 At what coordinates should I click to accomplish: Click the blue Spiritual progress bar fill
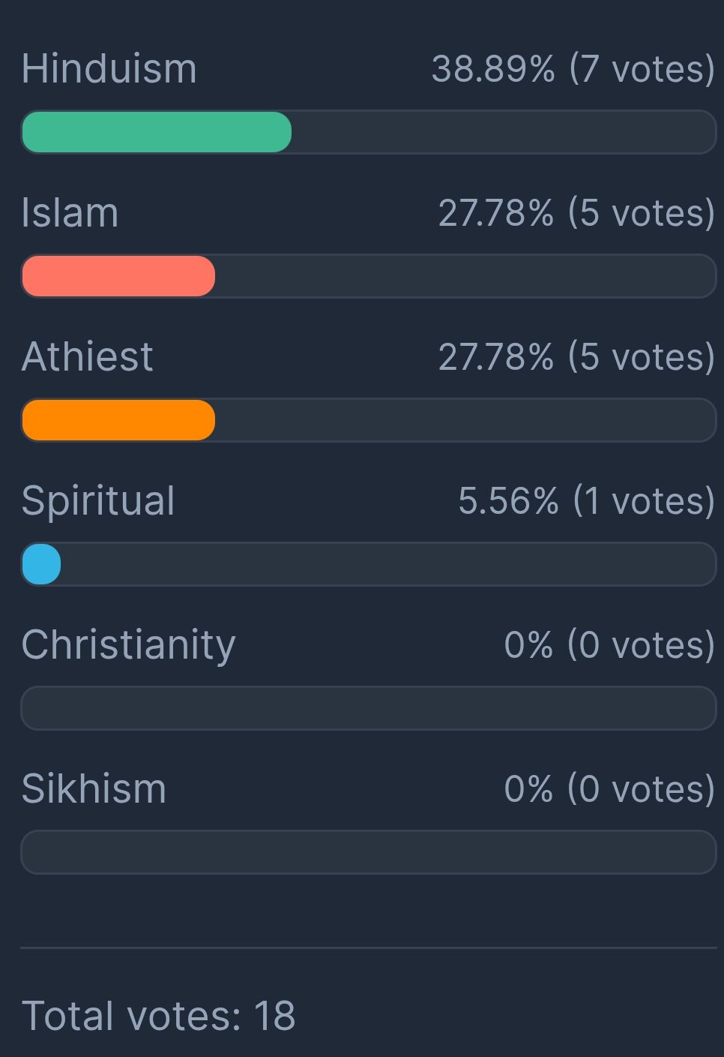[41, 564]
